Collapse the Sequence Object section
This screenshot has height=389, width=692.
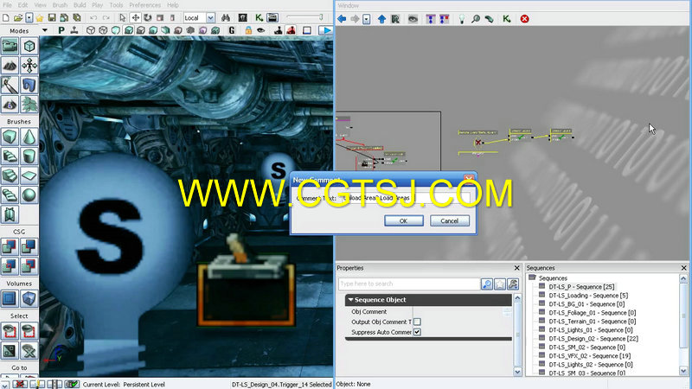[x=350, y=299]
